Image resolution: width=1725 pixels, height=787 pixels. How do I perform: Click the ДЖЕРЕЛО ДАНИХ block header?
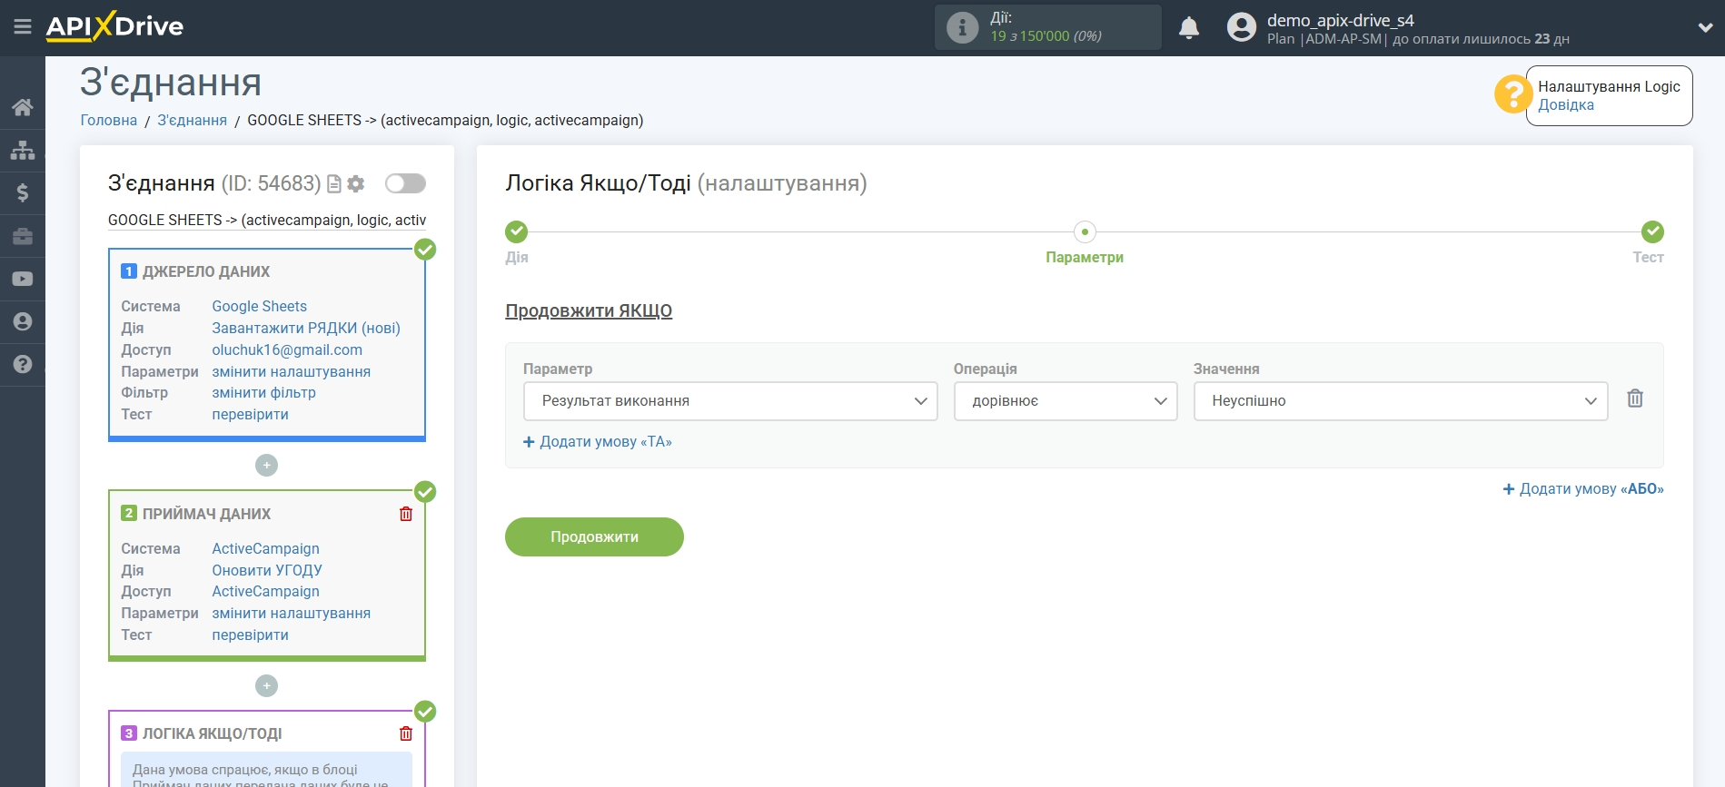[205, 272]
